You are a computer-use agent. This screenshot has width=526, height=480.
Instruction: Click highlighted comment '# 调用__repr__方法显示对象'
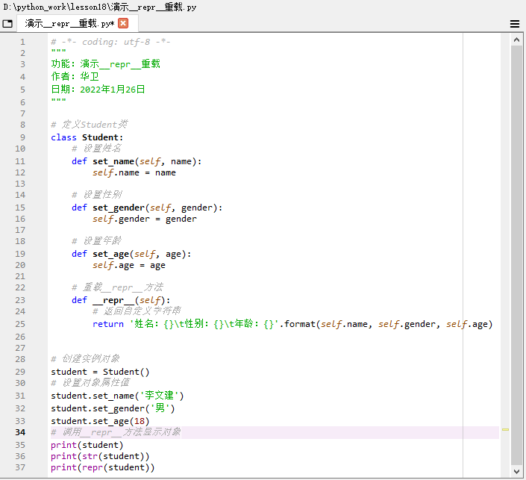click(116, 432)
